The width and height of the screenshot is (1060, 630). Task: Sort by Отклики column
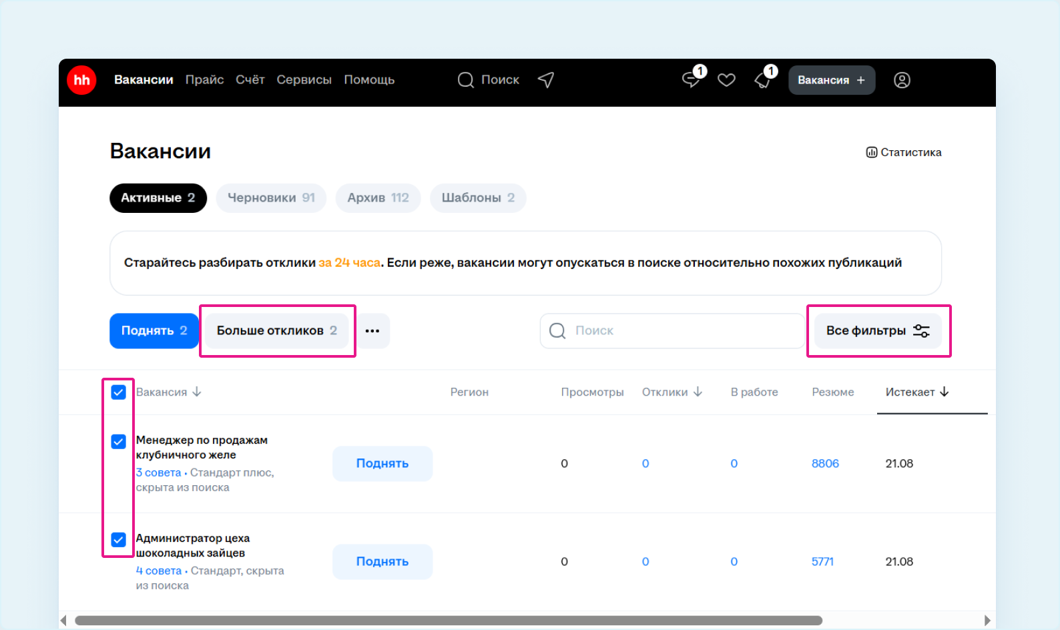click(672, 392)
